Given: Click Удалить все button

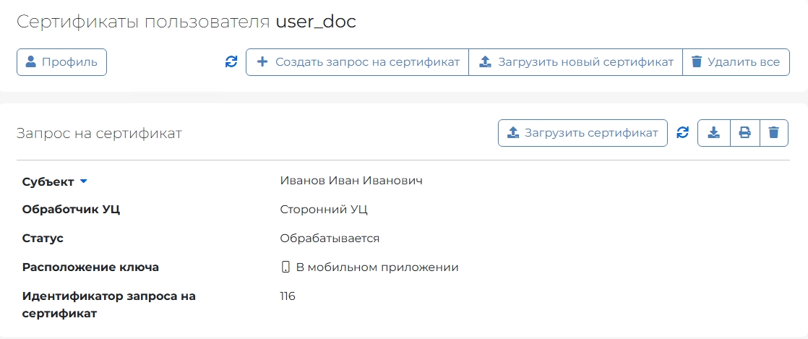Looking at the screenshot, I should (736, 62).
